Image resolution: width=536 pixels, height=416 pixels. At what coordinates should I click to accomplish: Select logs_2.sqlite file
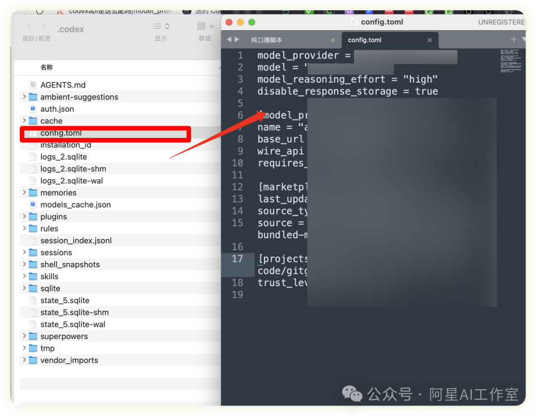point(64,157)
